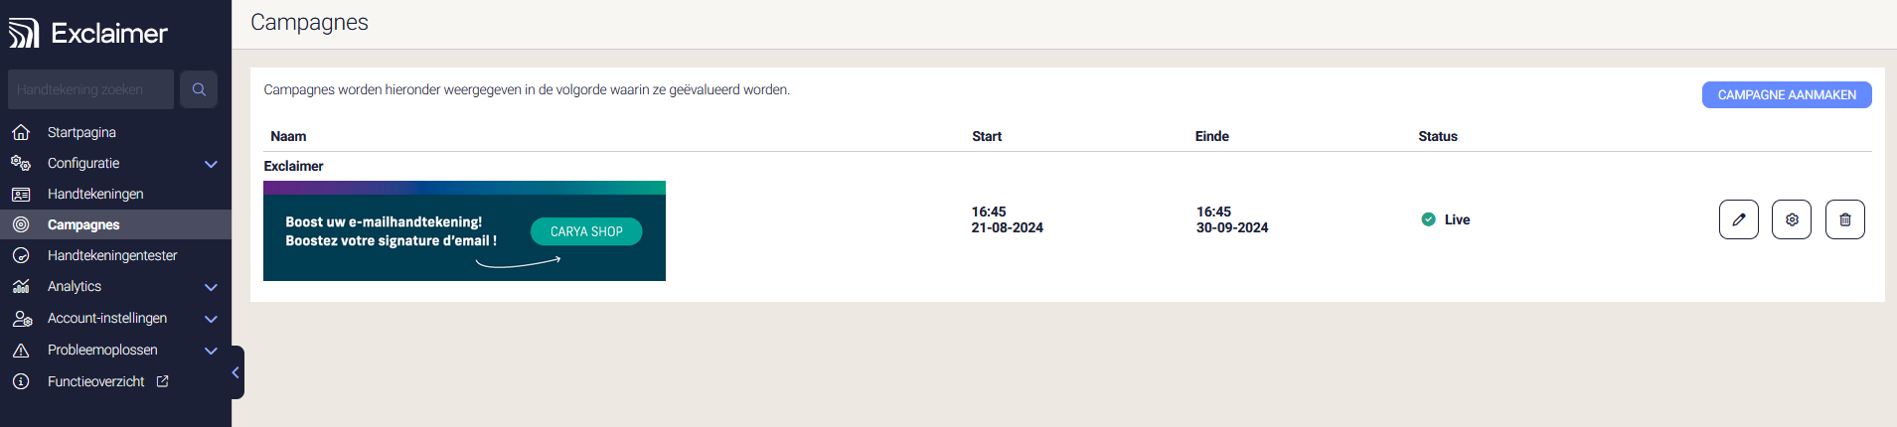1897x427 pixels.
Task: Click the Carya Shop banner button
Action: (586, 231)
